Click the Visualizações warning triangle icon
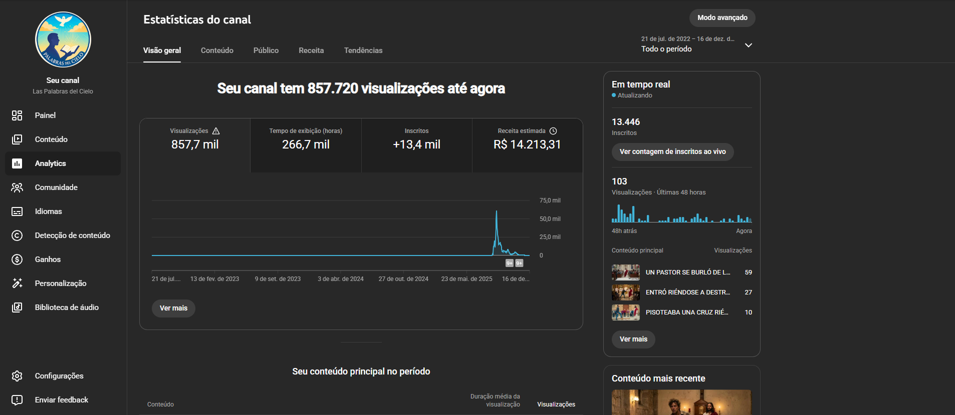Viewport: 955px width, 415px height. click(x=216, y=131)
